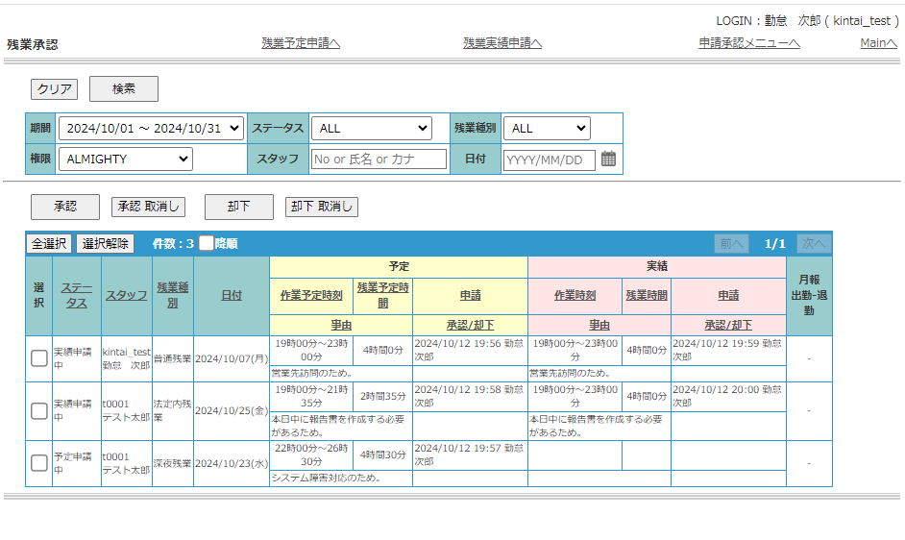Click the 承認 approve button
The height and width of the screenshot is (540, 905).
65,207
